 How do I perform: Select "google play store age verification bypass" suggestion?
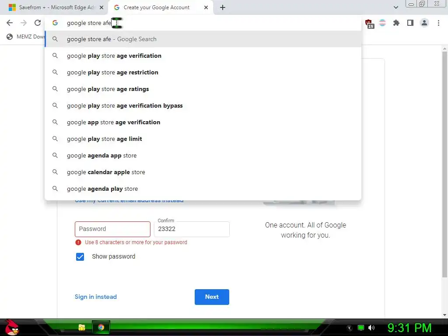click(203, 105)
